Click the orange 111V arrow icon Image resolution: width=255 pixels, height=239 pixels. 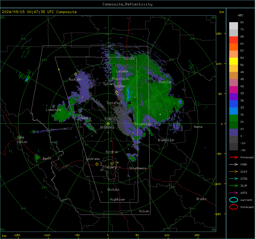click(233, 171)
